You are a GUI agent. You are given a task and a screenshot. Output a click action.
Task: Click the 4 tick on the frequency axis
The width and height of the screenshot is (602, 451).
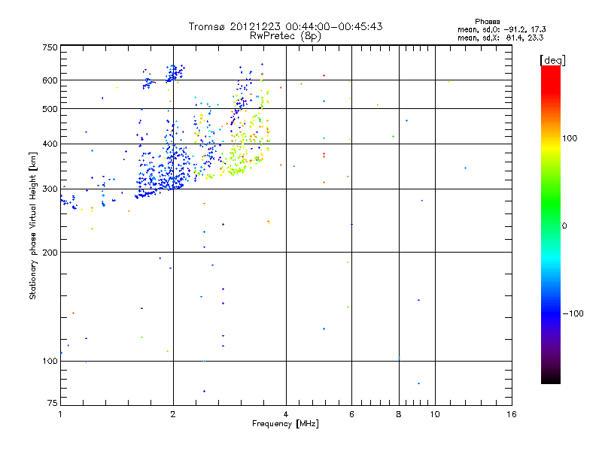[x=286, y=415]
